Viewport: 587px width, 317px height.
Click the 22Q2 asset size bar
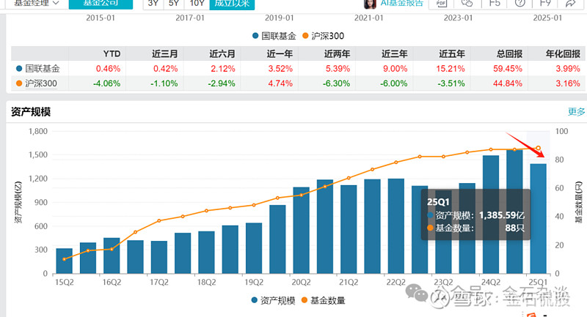(x=396, y=226)
